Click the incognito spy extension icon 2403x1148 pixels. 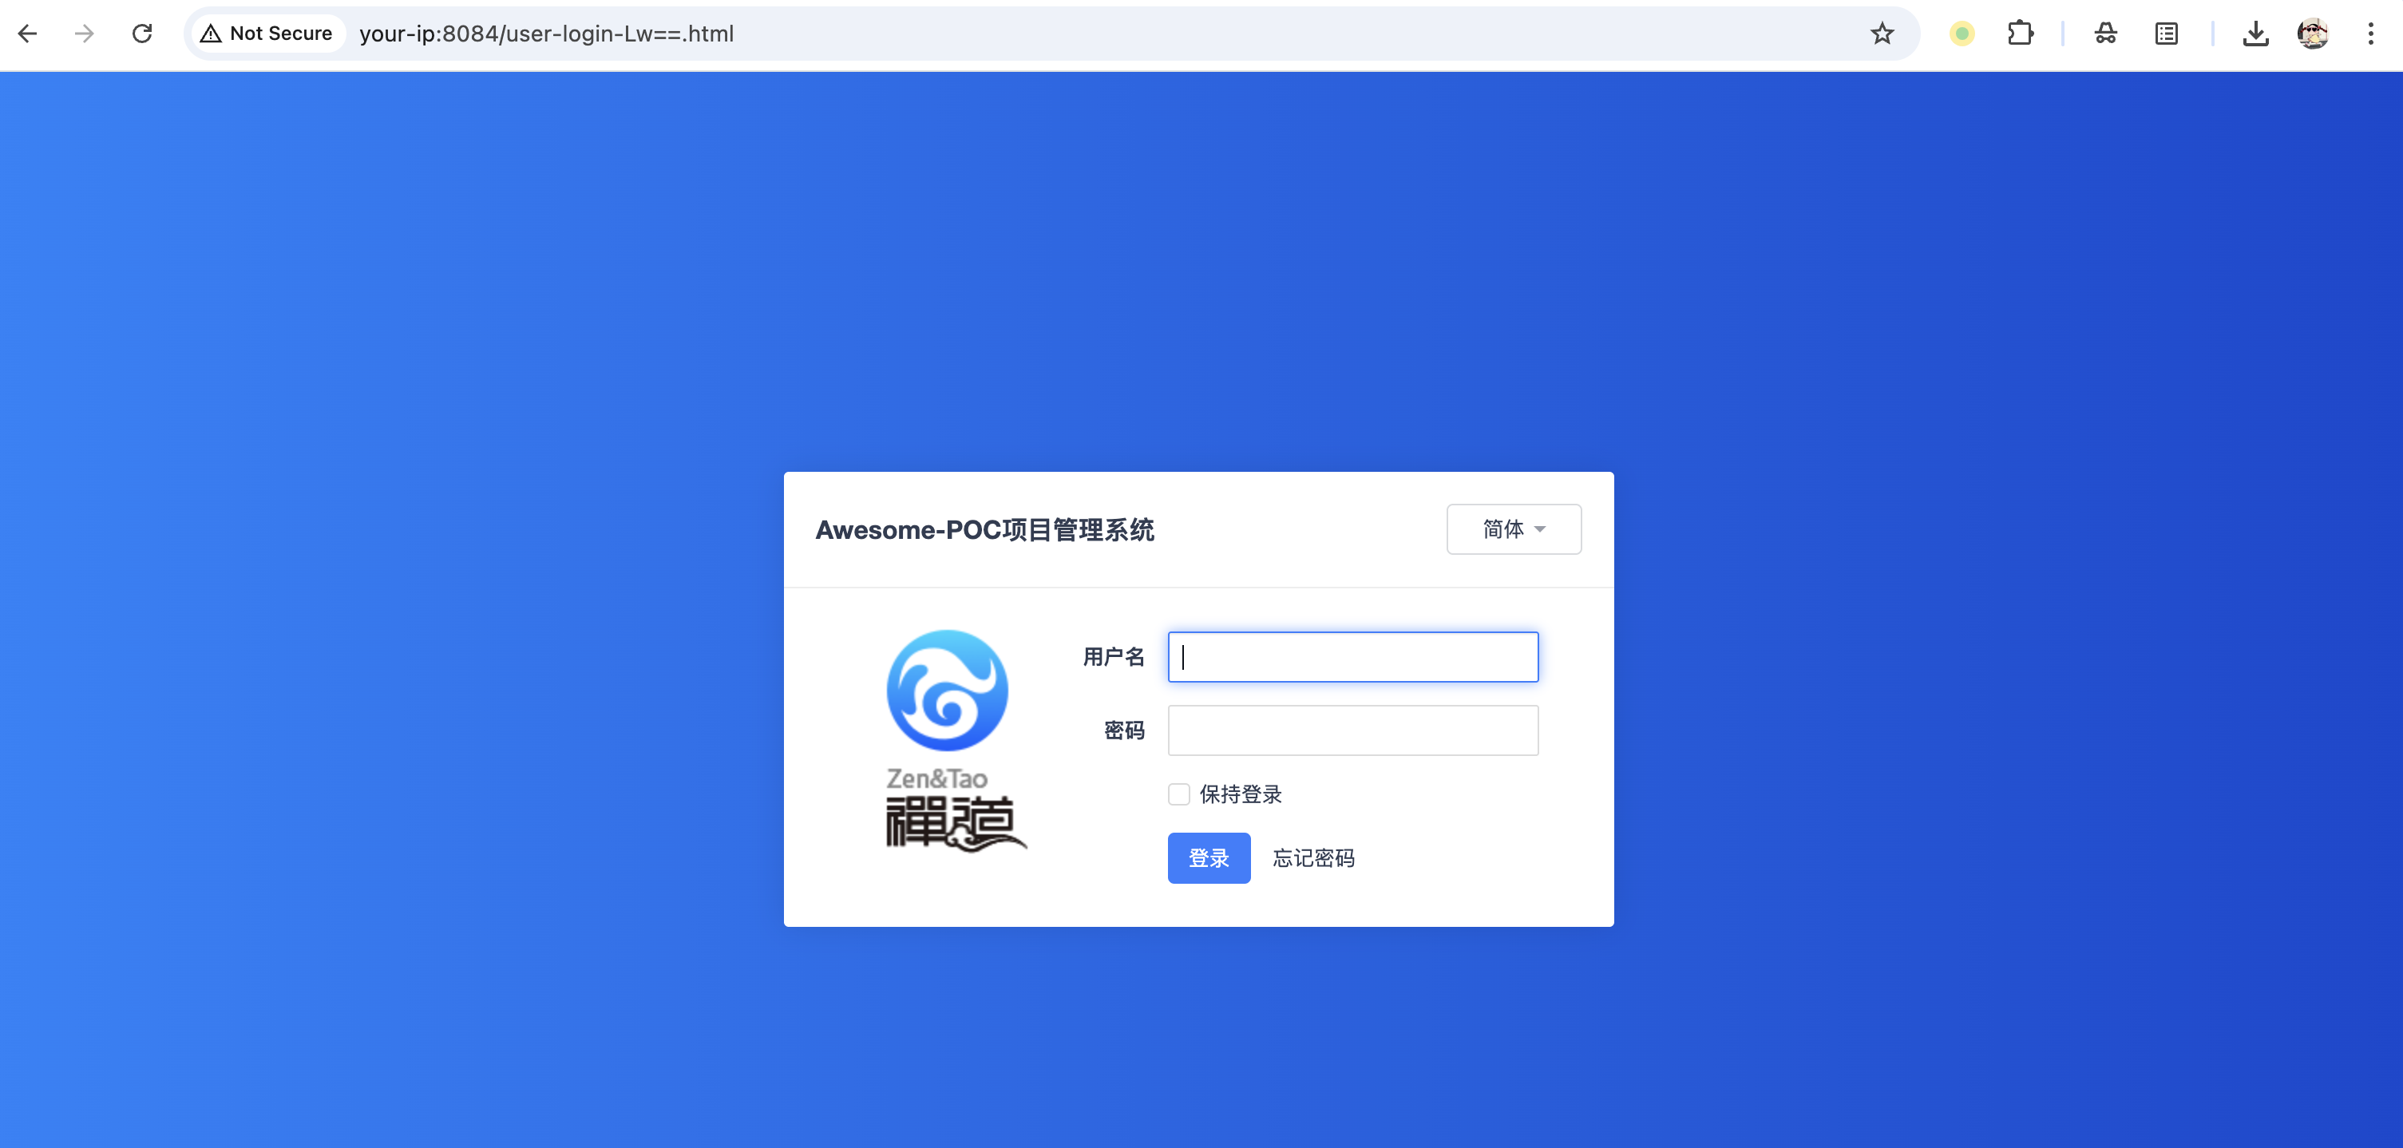tap(2105, 34)
